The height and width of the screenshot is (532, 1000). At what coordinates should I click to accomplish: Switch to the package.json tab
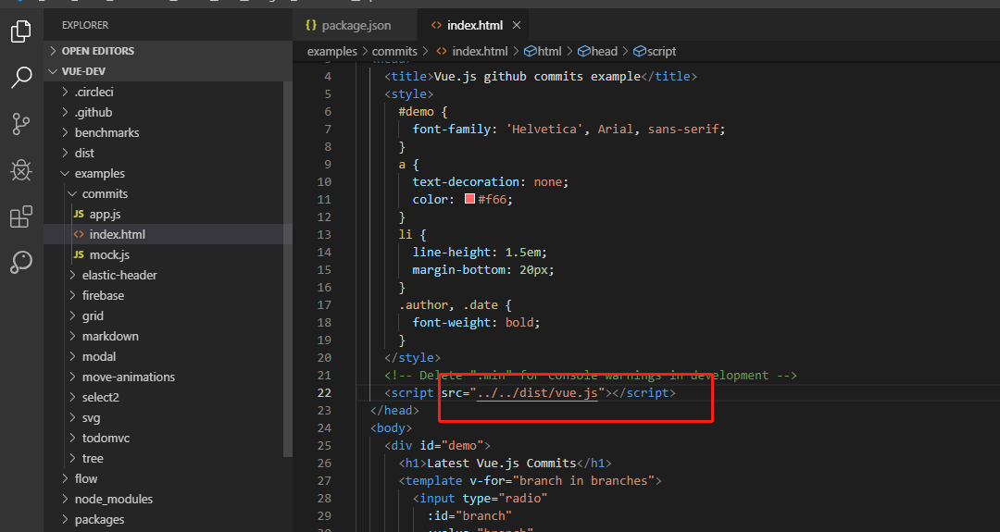pyautogui.click(x=356, y=26)
